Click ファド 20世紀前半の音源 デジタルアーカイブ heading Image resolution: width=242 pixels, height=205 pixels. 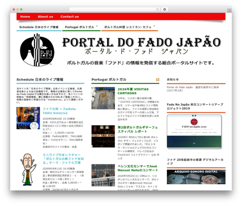195,161
